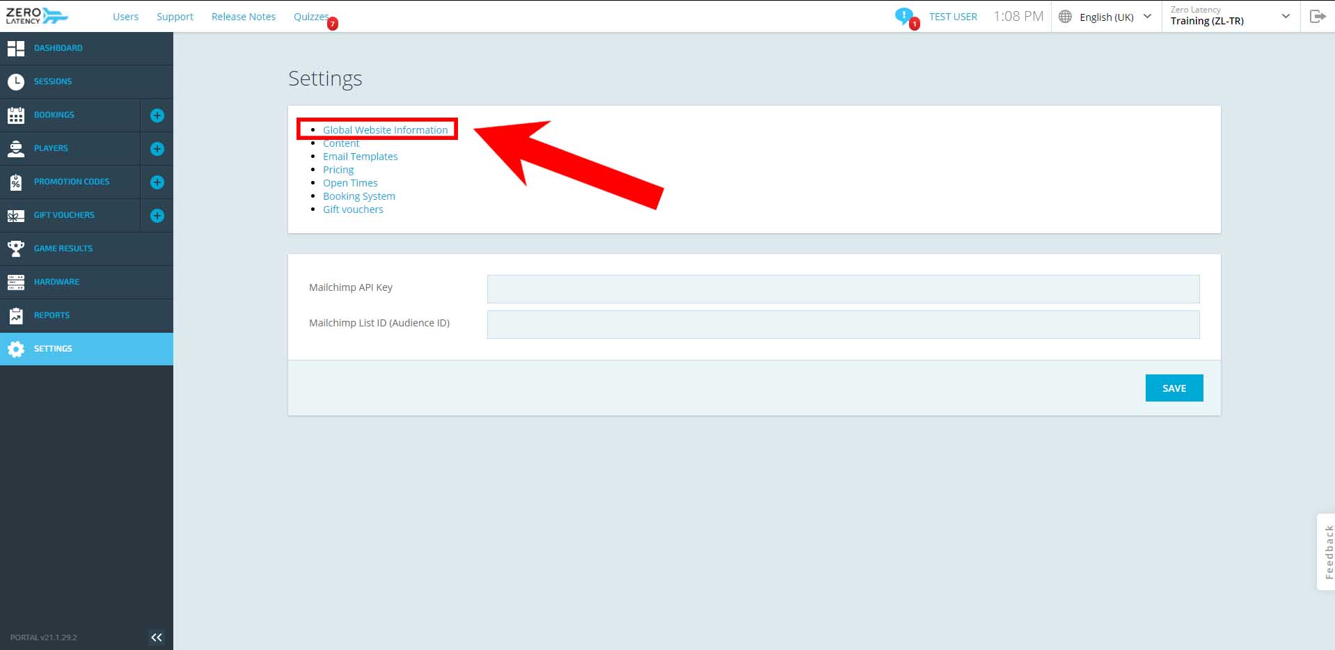The height and width of the screenshot is (650, 1335).
Task: Open Quizzes menu item
Action: 310,17
